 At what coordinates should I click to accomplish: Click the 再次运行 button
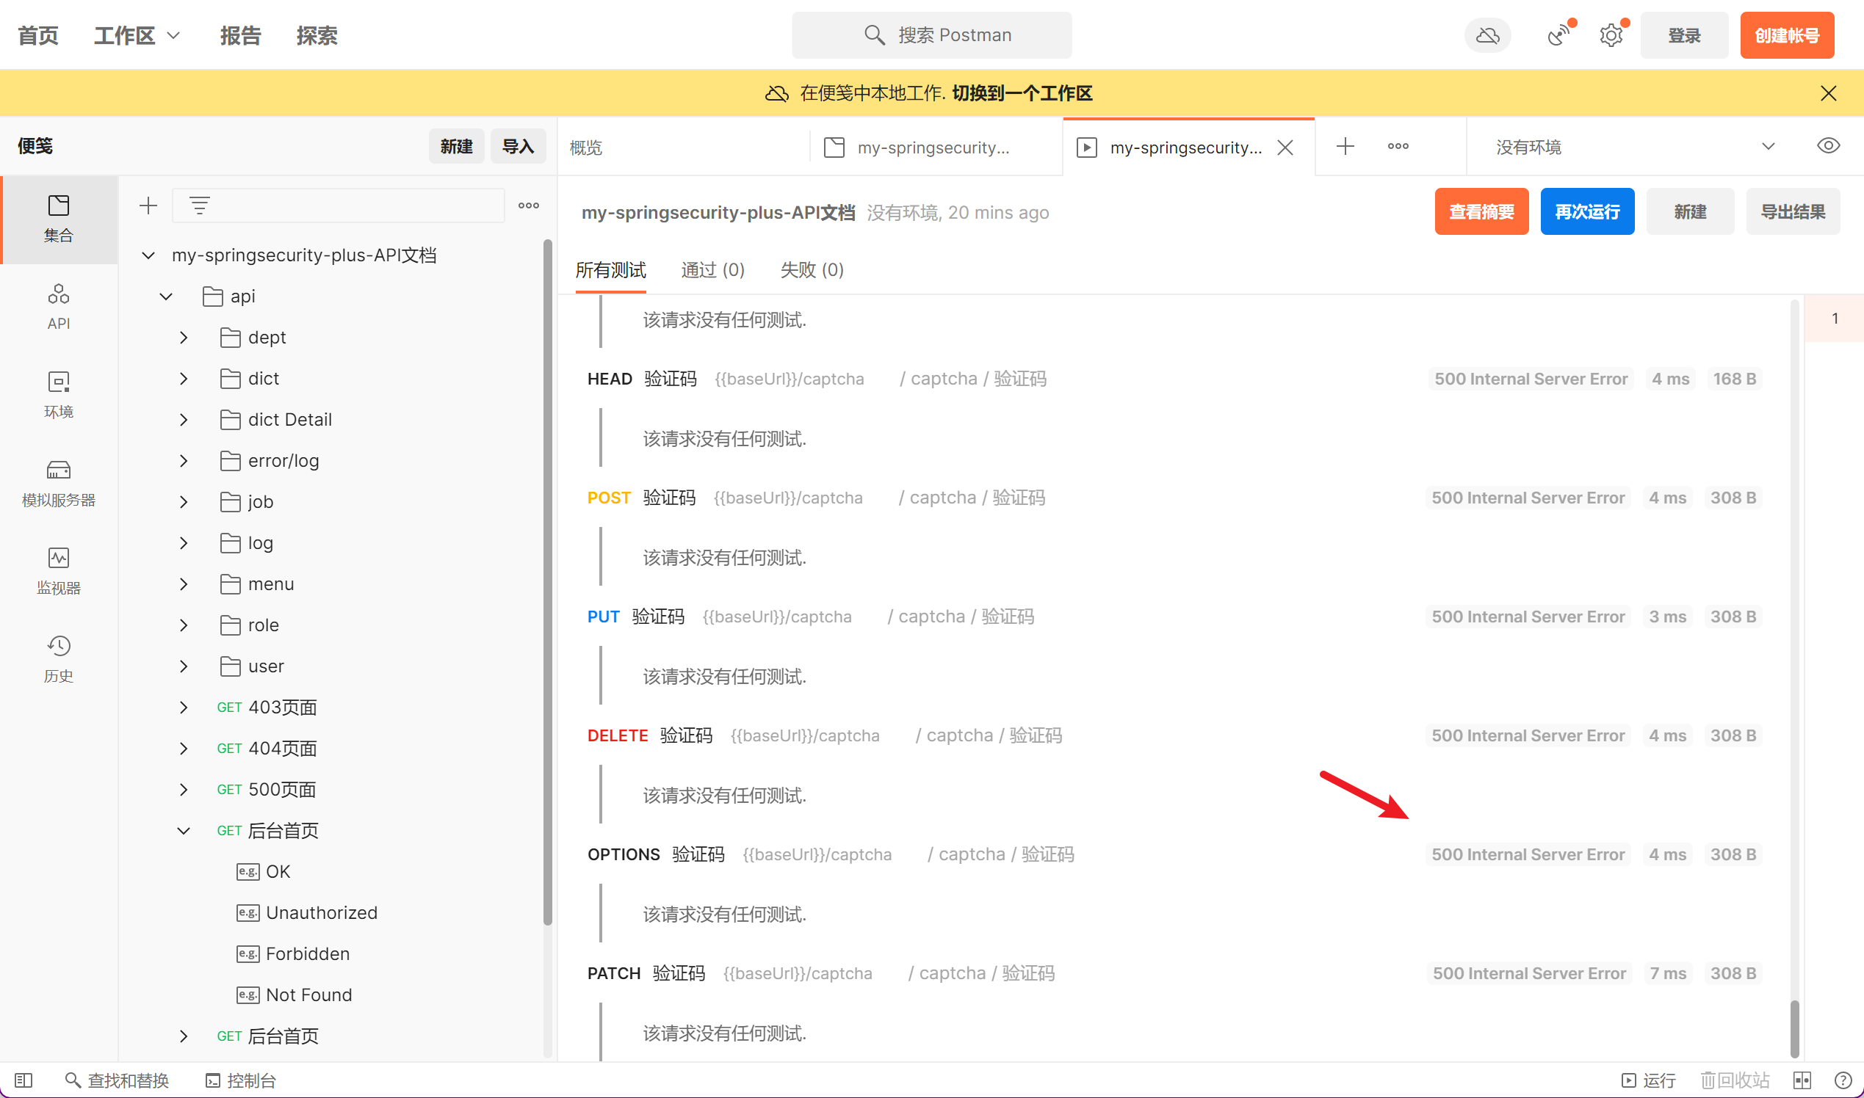[1586, 211]
